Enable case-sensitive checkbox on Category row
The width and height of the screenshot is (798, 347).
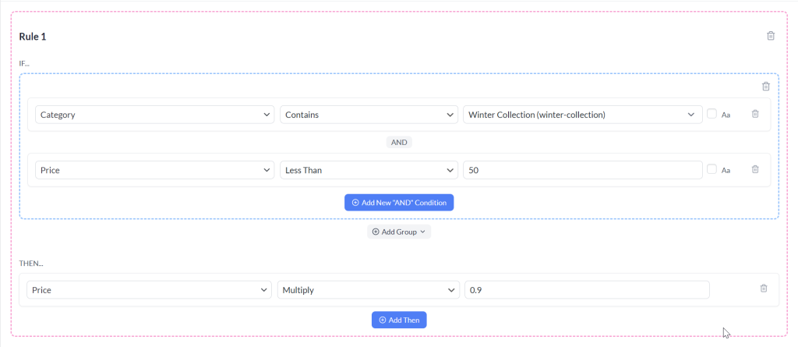click(712, 114)
